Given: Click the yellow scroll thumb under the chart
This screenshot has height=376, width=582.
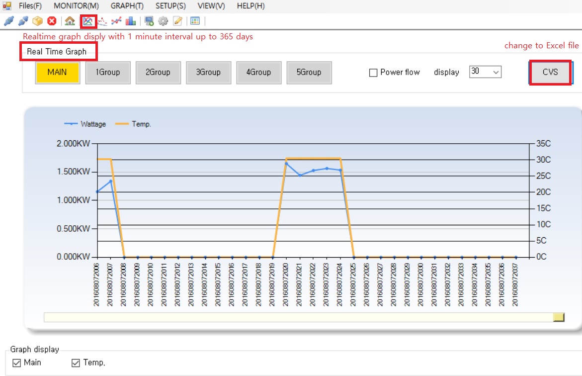Looking at the screenshot, I should tap(559, 317).
